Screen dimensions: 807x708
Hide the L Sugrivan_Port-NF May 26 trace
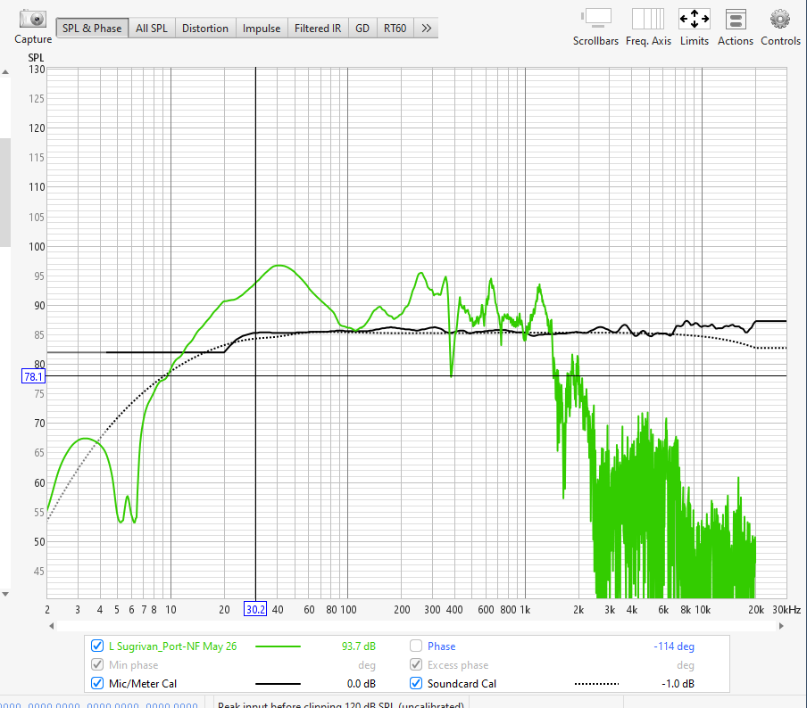97,646
